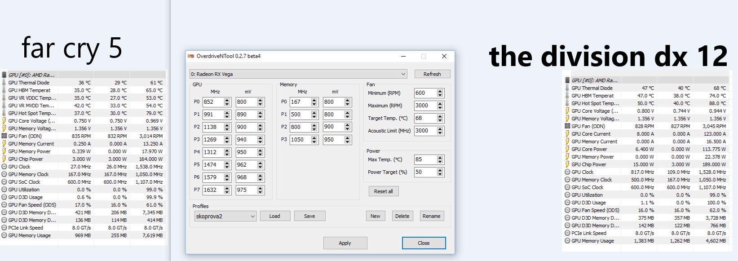The height and width of the screenshot is (261, 738).
Task: Click icon of GPU Utilization in far cry 5 panel
Action: coord(4,190)
